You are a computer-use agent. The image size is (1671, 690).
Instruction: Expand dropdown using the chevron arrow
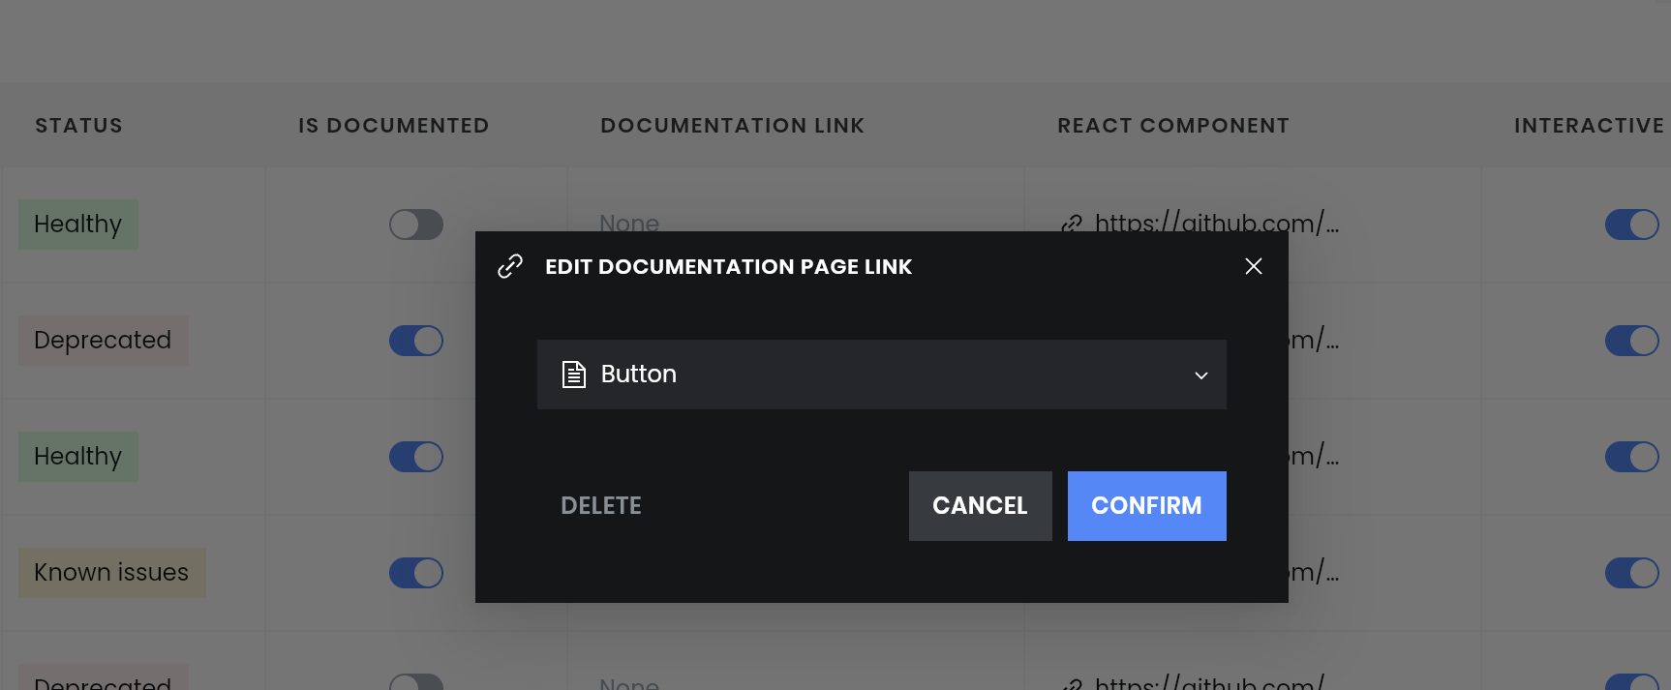point(1200,375)
